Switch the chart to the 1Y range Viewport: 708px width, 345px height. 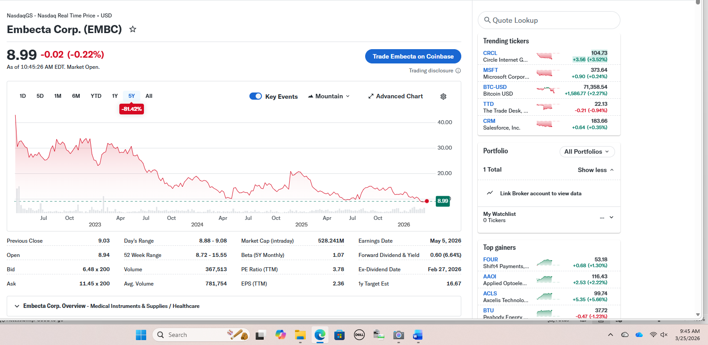(115, 96)
